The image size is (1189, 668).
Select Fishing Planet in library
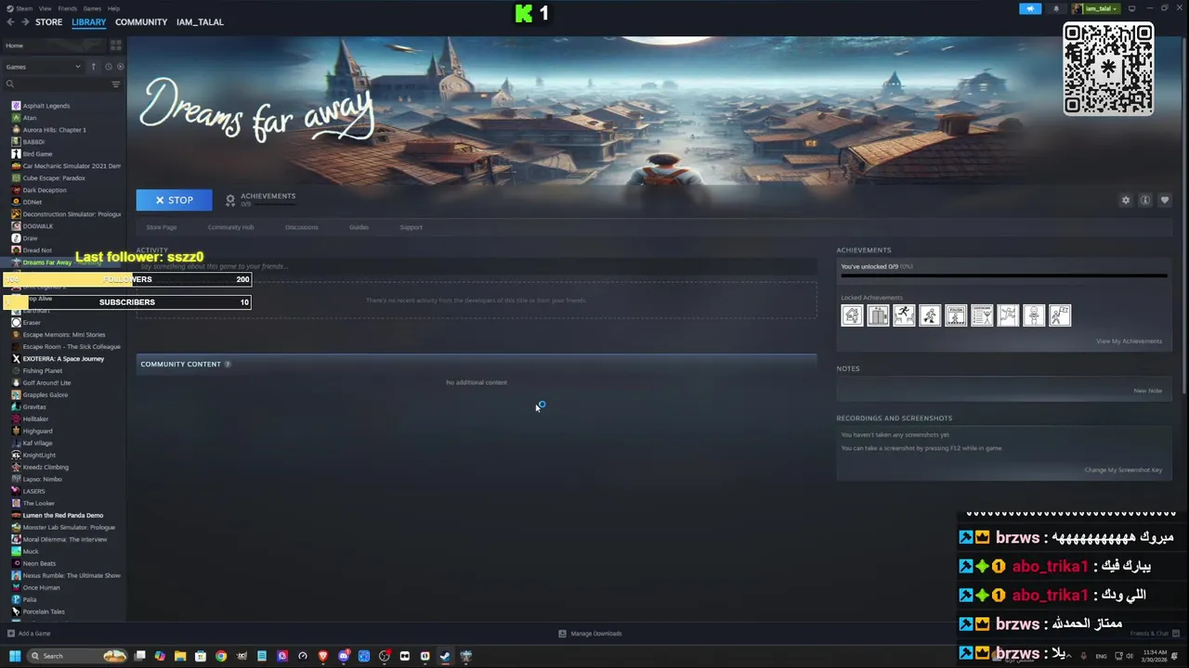(43, 371)
